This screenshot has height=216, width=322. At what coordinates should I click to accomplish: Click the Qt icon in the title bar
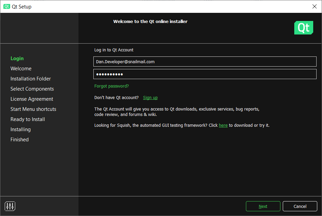6,6
